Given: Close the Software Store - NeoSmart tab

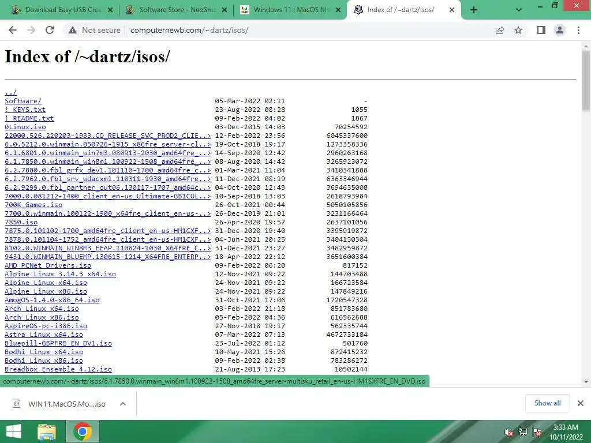Looking at the screenshot, I should click(225, 10).
